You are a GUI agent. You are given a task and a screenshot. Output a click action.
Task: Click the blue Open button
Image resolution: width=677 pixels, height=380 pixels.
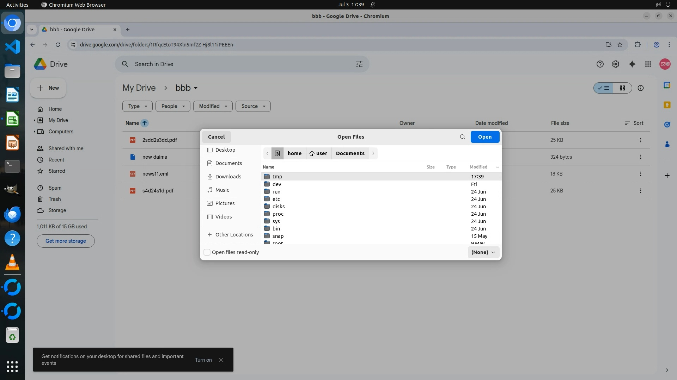484,137
